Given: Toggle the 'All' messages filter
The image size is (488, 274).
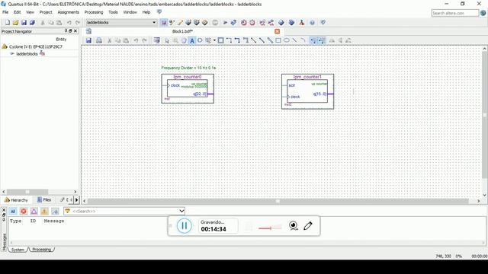Looking at the screenshot, I should (x=13, y=212).
